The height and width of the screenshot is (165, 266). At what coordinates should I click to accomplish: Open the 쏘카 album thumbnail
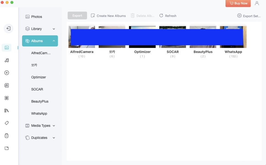tap(112, 37)
